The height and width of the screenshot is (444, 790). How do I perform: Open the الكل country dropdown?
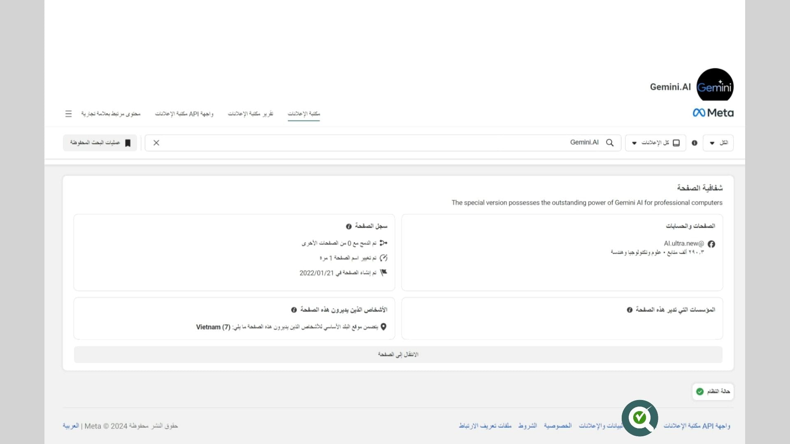click(718, 143)
